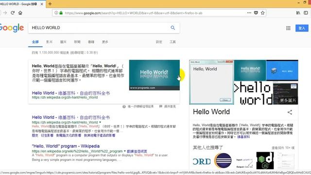Open the search tools menu

point(173,42)
